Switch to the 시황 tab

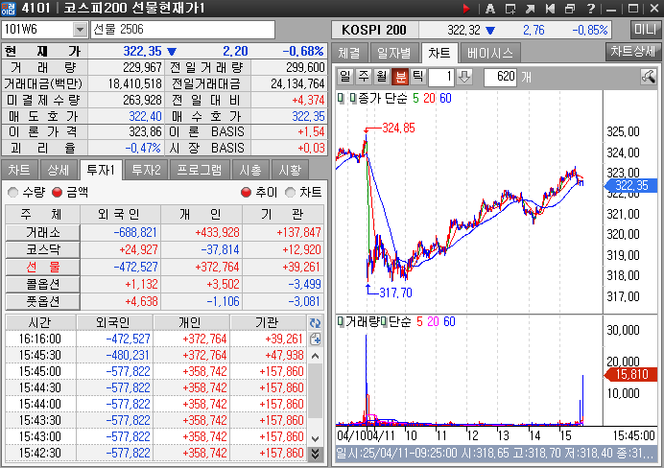[290, 170]
